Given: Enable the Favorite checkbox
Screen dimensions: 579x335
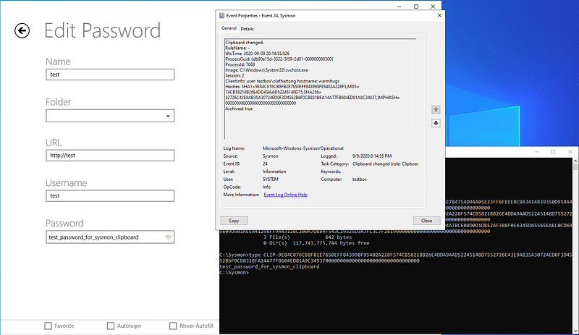Looking at the screenshot, I should (x=48, y=326).
